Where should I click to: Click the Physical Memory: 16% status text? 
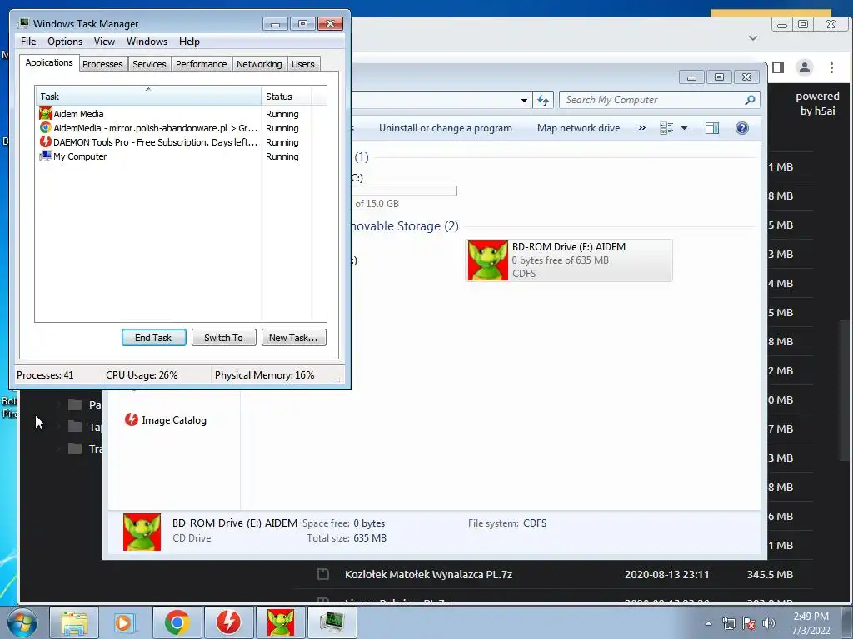264,375
